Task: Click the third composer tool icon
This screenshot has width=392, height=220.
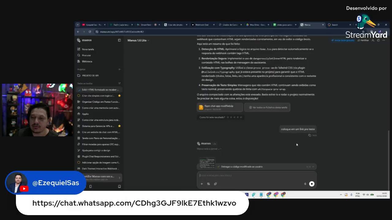Action: [215, 184]
